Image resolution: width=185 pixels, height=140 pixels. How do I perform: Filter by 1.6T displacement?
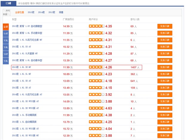click(6, 54)
